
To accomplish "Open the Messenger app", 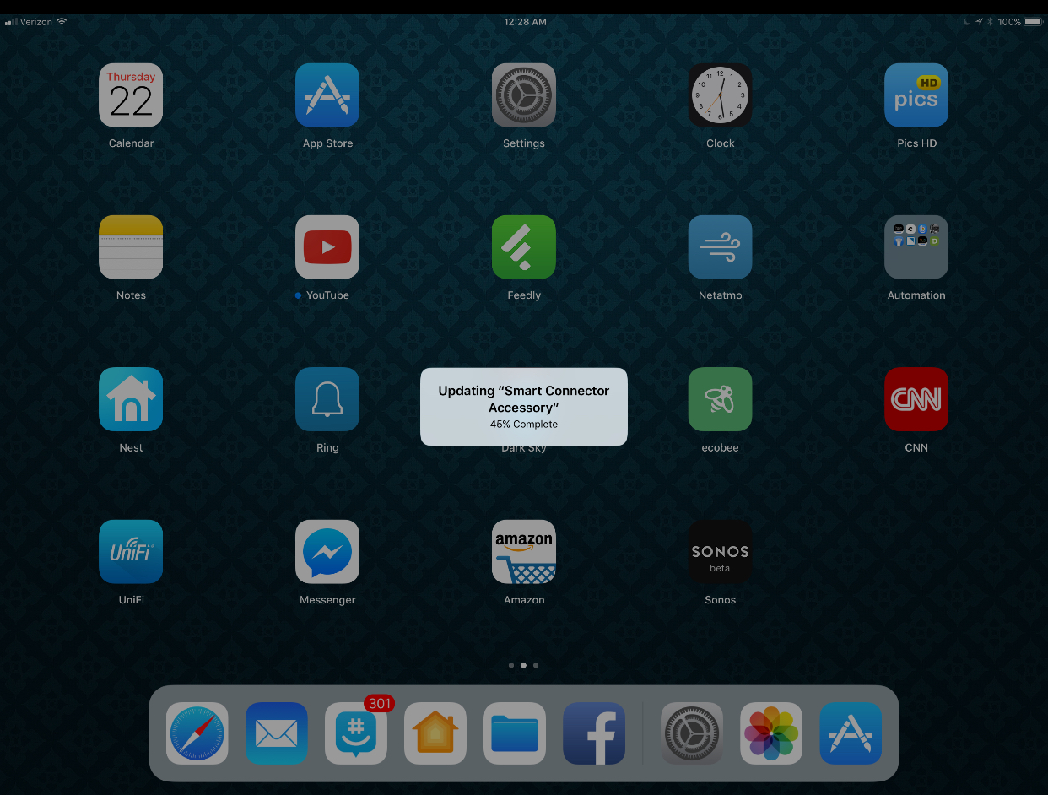I will 327,552.
